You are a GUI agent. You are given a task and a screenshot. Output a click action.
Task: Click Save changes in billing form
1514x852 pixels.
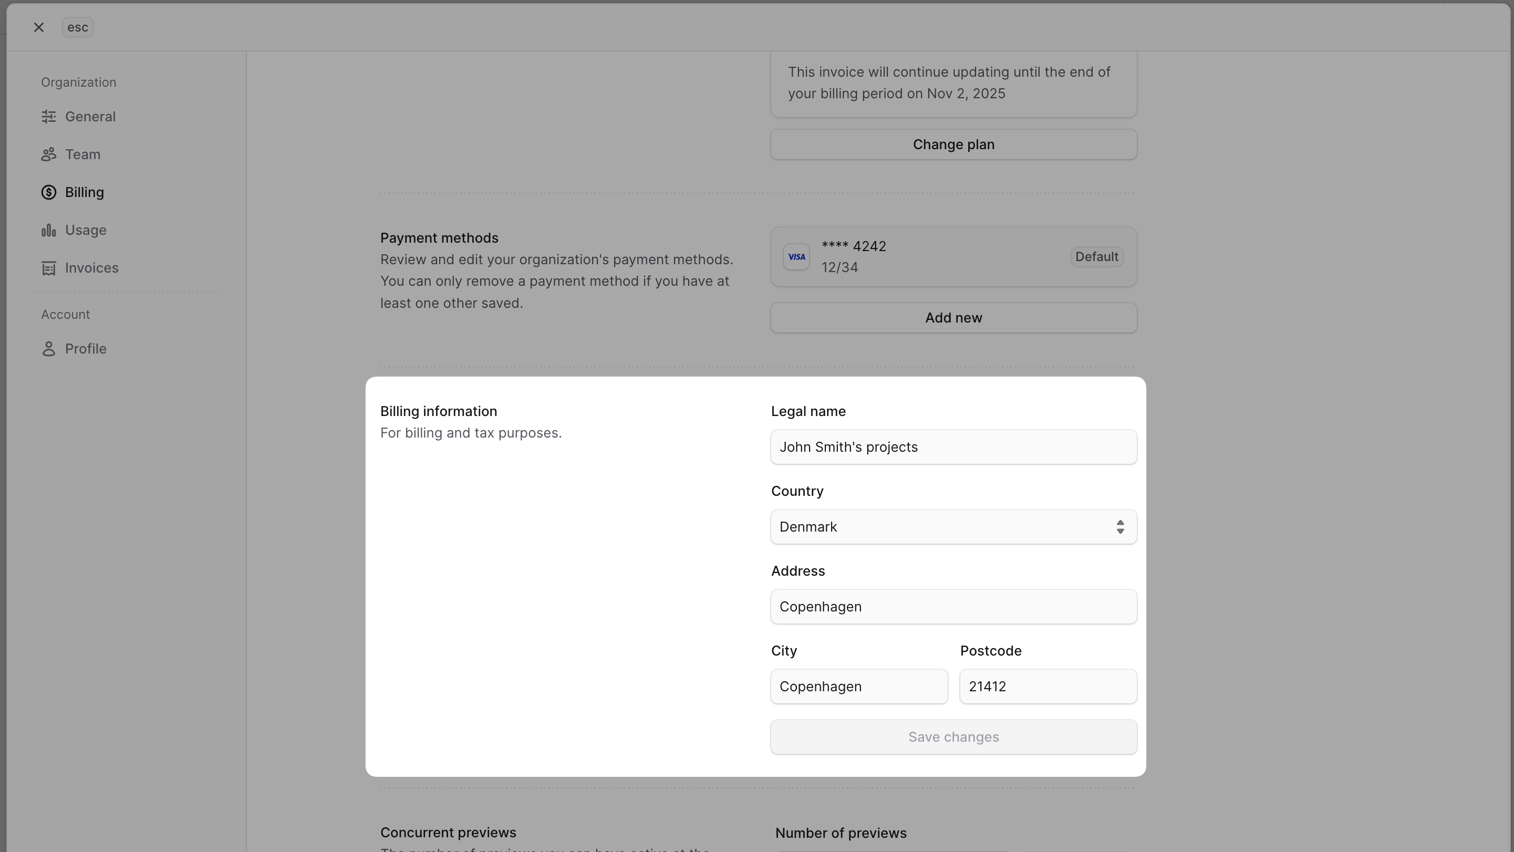point(953,737)
